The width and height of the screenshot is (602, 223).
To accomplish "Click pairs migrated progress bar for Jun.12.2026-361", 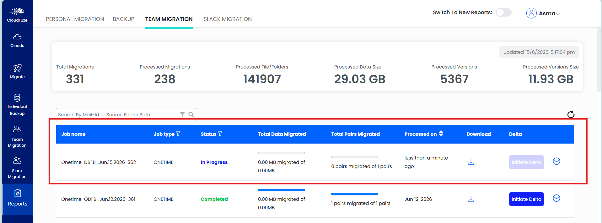I will click(x=355, y=194).
